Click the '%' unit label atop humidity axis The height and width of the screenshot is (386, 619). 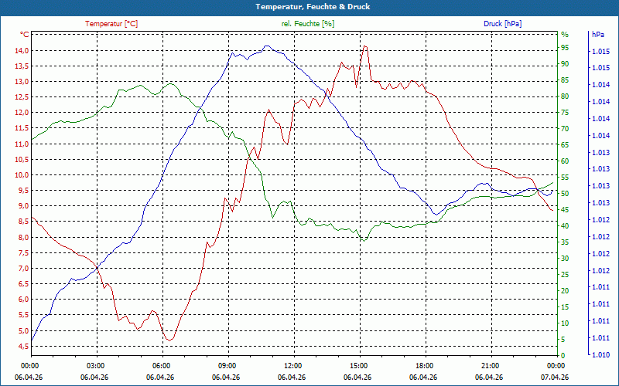point(565,35)
